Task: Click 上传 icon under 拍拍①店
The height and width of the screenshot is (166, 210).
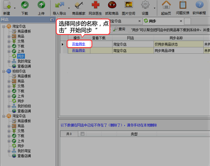Action: 14,96
